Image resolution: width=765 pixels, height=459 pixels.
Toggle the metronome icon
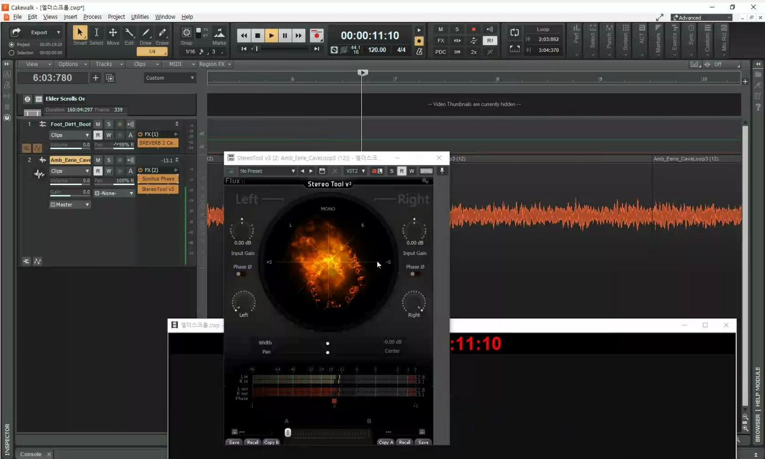pyautogui.click(x=419, y=51)
